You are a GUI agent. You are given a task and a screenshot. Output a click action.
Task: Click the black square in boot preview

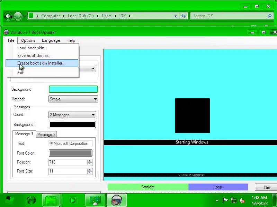tap(193, 116)
